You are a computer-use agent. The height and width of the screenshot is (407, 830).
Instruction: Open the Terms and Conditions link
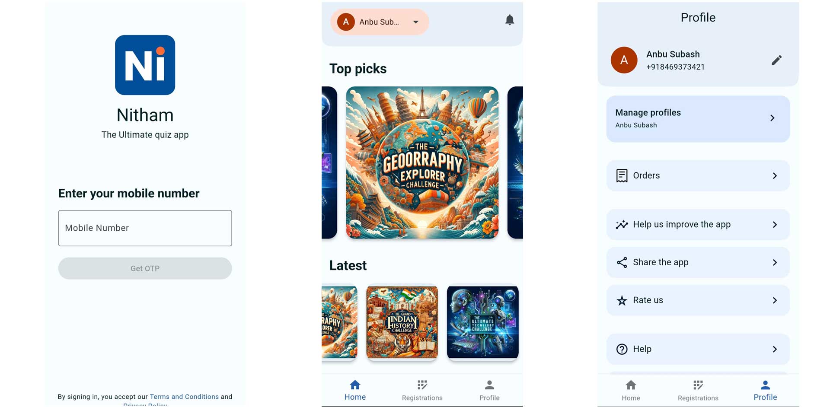[x=184, y=397]
